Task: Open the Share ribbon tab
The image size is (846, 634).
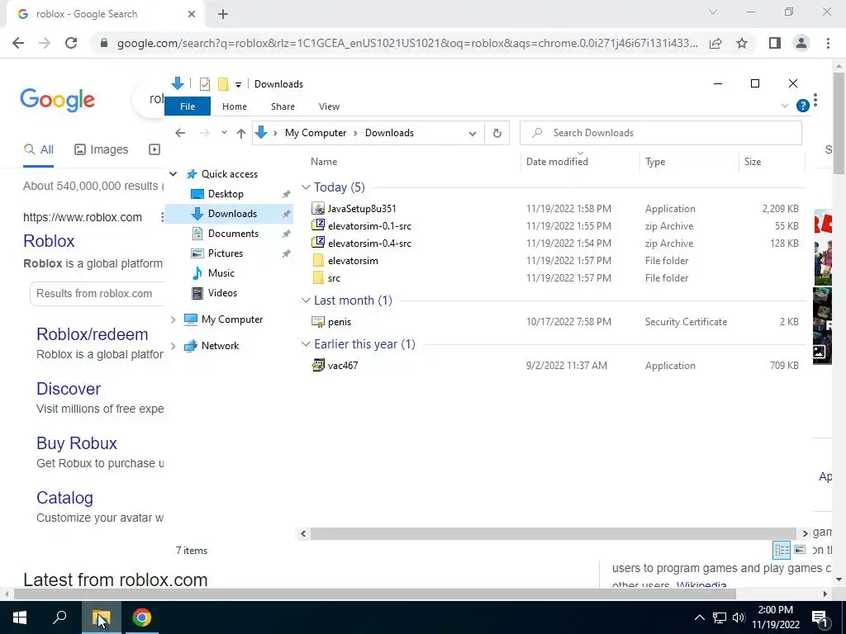Action: (x=283, y=106)
